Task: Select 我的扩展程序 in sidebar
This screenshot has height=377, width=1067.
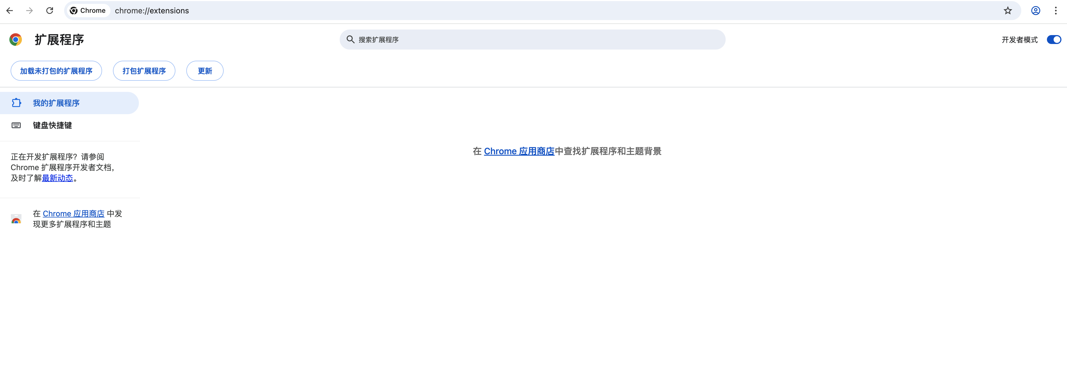Action: [56, 103]
